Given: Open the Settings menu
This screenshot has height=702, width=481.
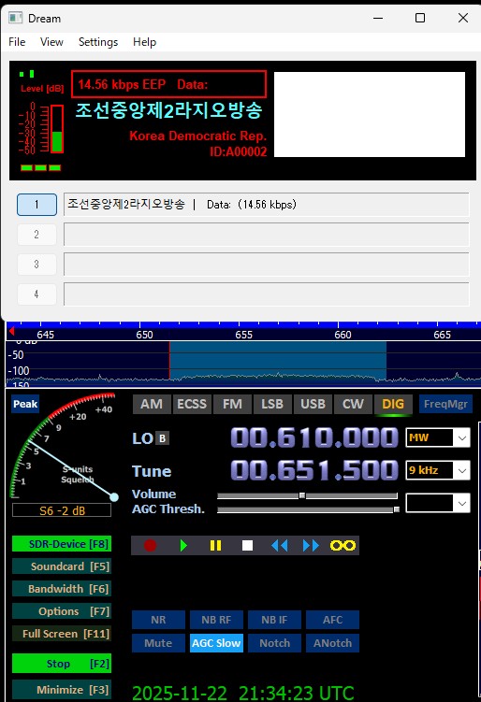Looking at the screenshot, I should coord(98,42).
